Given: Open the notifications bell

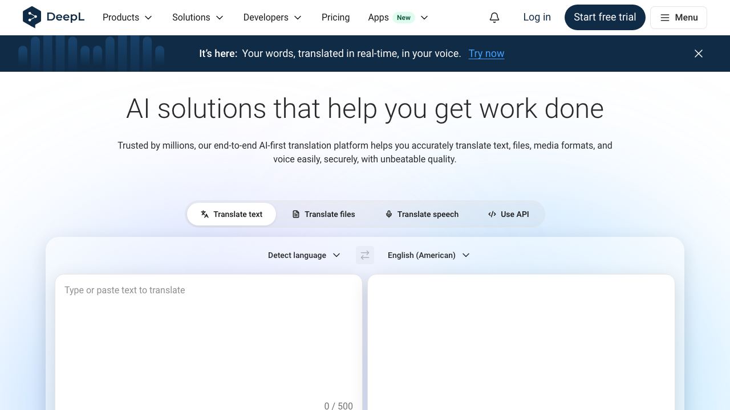Looking at the screenshot, I should (x=494, y=18).
